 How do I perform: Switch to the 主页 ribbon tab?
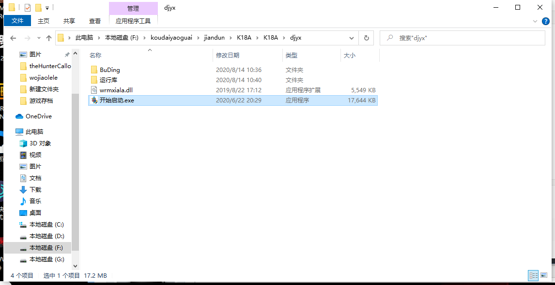(x=44, y=21)
